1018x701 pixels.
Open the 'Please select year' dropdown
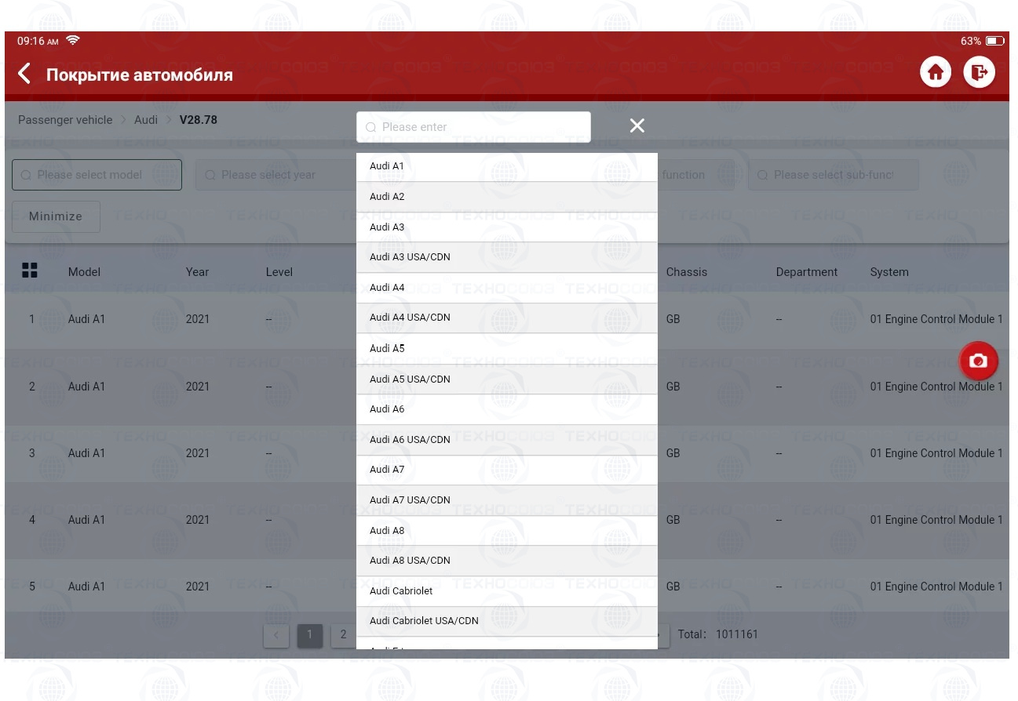(x=275, y=175)
